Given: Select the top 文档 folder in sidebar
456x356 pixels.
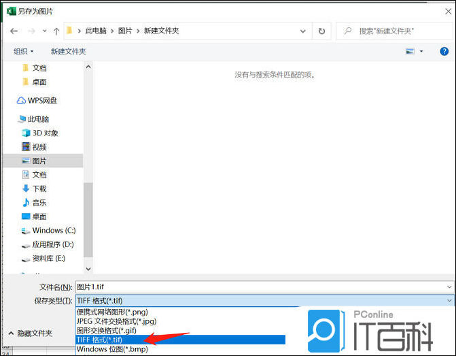Looking at the screenshot, I should (x=39, y=68).
